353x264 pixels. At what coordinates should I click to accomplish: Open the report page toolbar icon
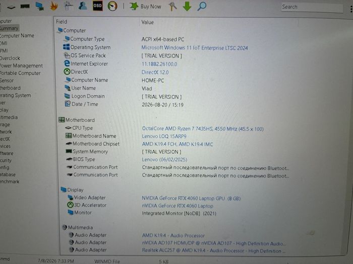click(69, 6)
